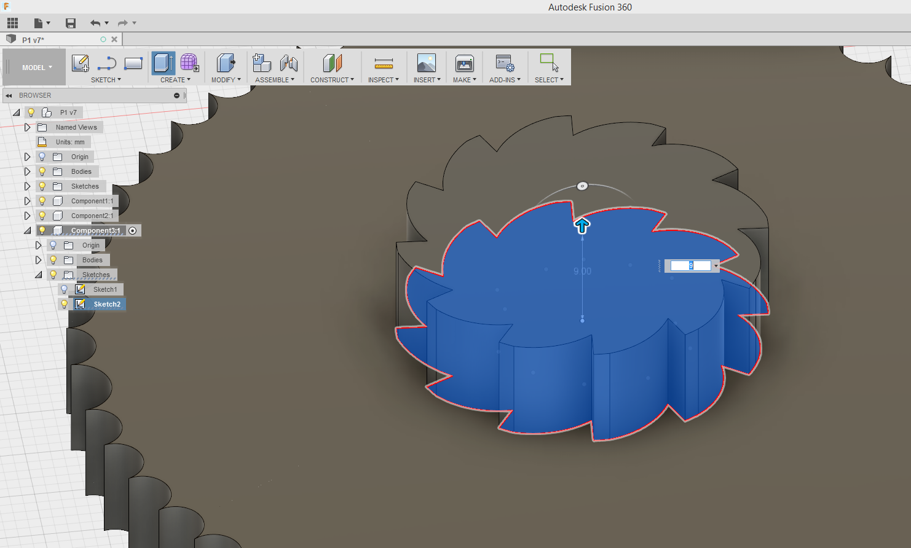Open the ASSEMBLE menu
Viewport: 911px width, 548px height.
(x=275, y=80)
